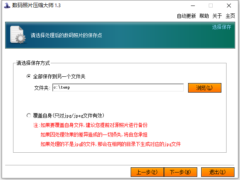Click the 文件夹: label
The width and height of the screenshot is (240, 180).
point(42,88)
